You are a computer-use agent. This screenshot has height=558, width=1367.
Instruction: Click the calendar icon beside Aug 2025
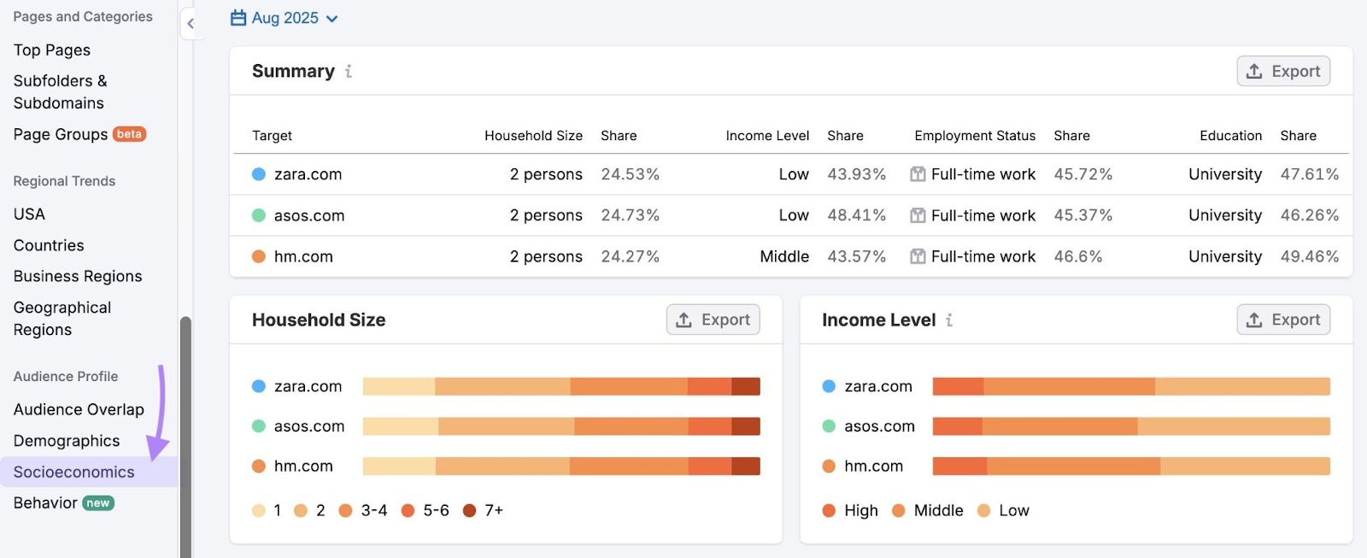tap(238, 18)
